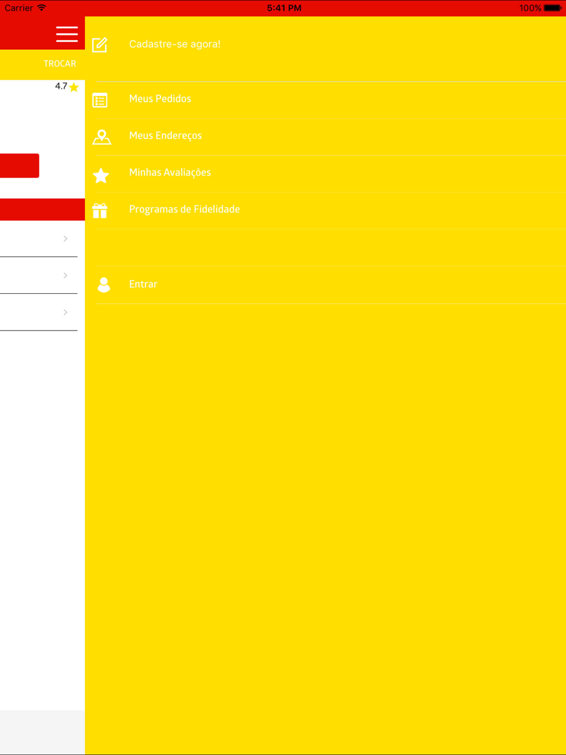This screenshot has width=566, height=755.
Task: Tap the Meus Pedidos list icon
Action: pyautogui.click(x=100, y=100)
